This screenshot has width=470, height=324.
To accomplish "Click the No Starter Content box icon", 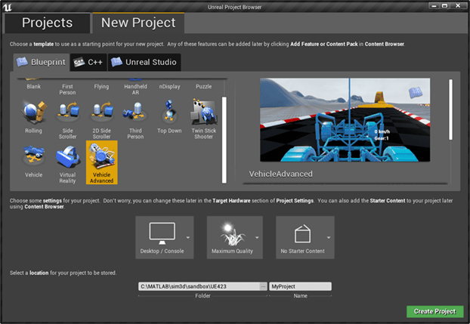I will click(x=302, y=234).
